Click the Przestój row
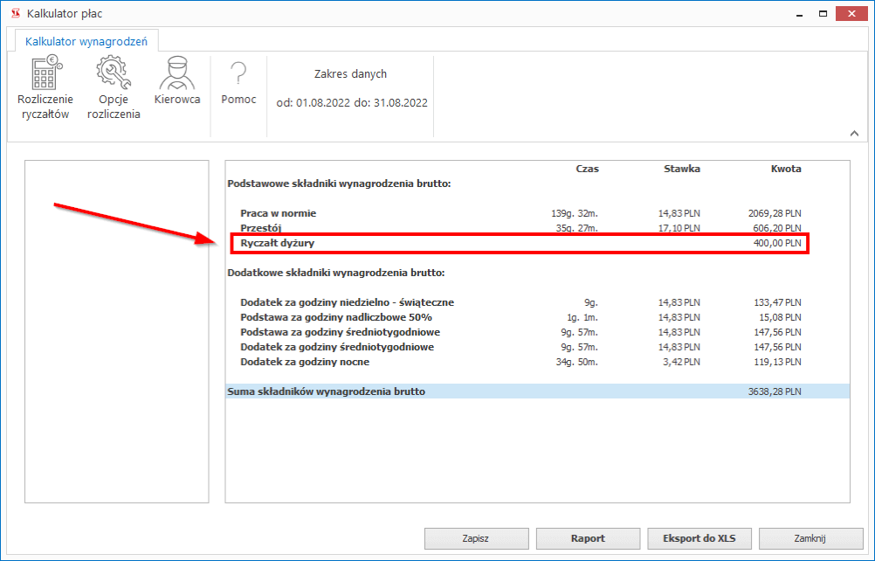 520,228
